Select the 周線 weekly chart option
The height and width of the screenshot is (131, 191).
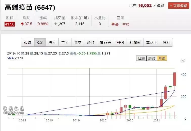click(x=152, y=58)
